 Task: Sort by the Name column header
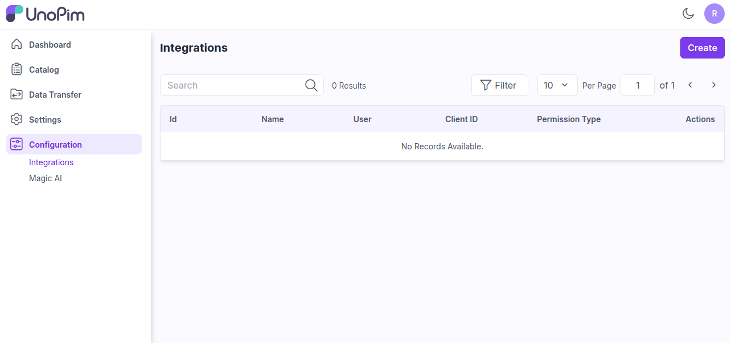pyautogui.click(x=272, y=119)
